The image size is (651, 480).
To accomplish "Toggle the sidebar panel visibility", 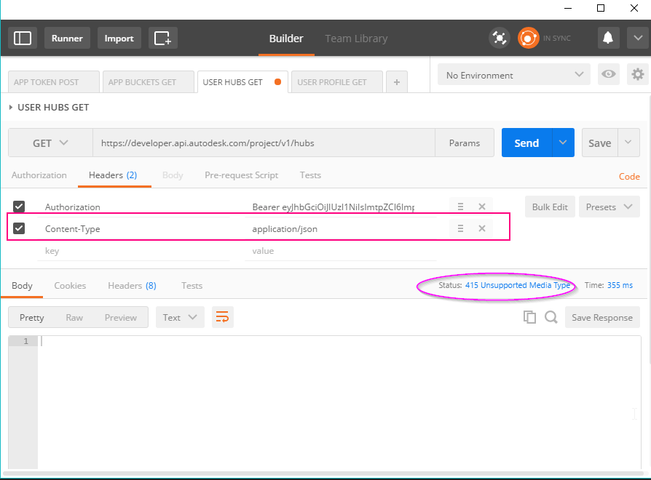I will pos(22,38).
